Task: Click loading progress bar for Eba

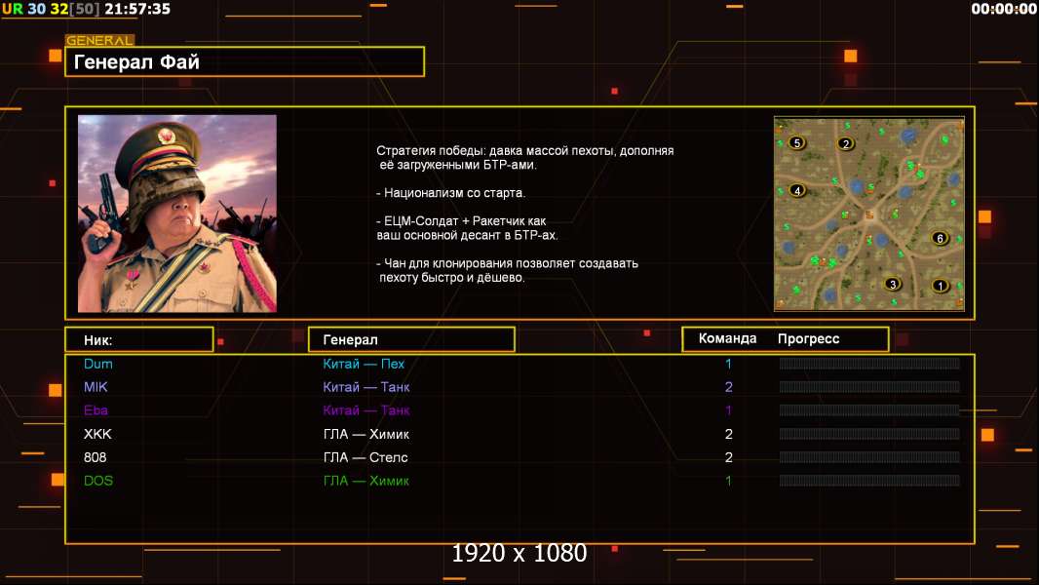Action: tap(869, 410)
